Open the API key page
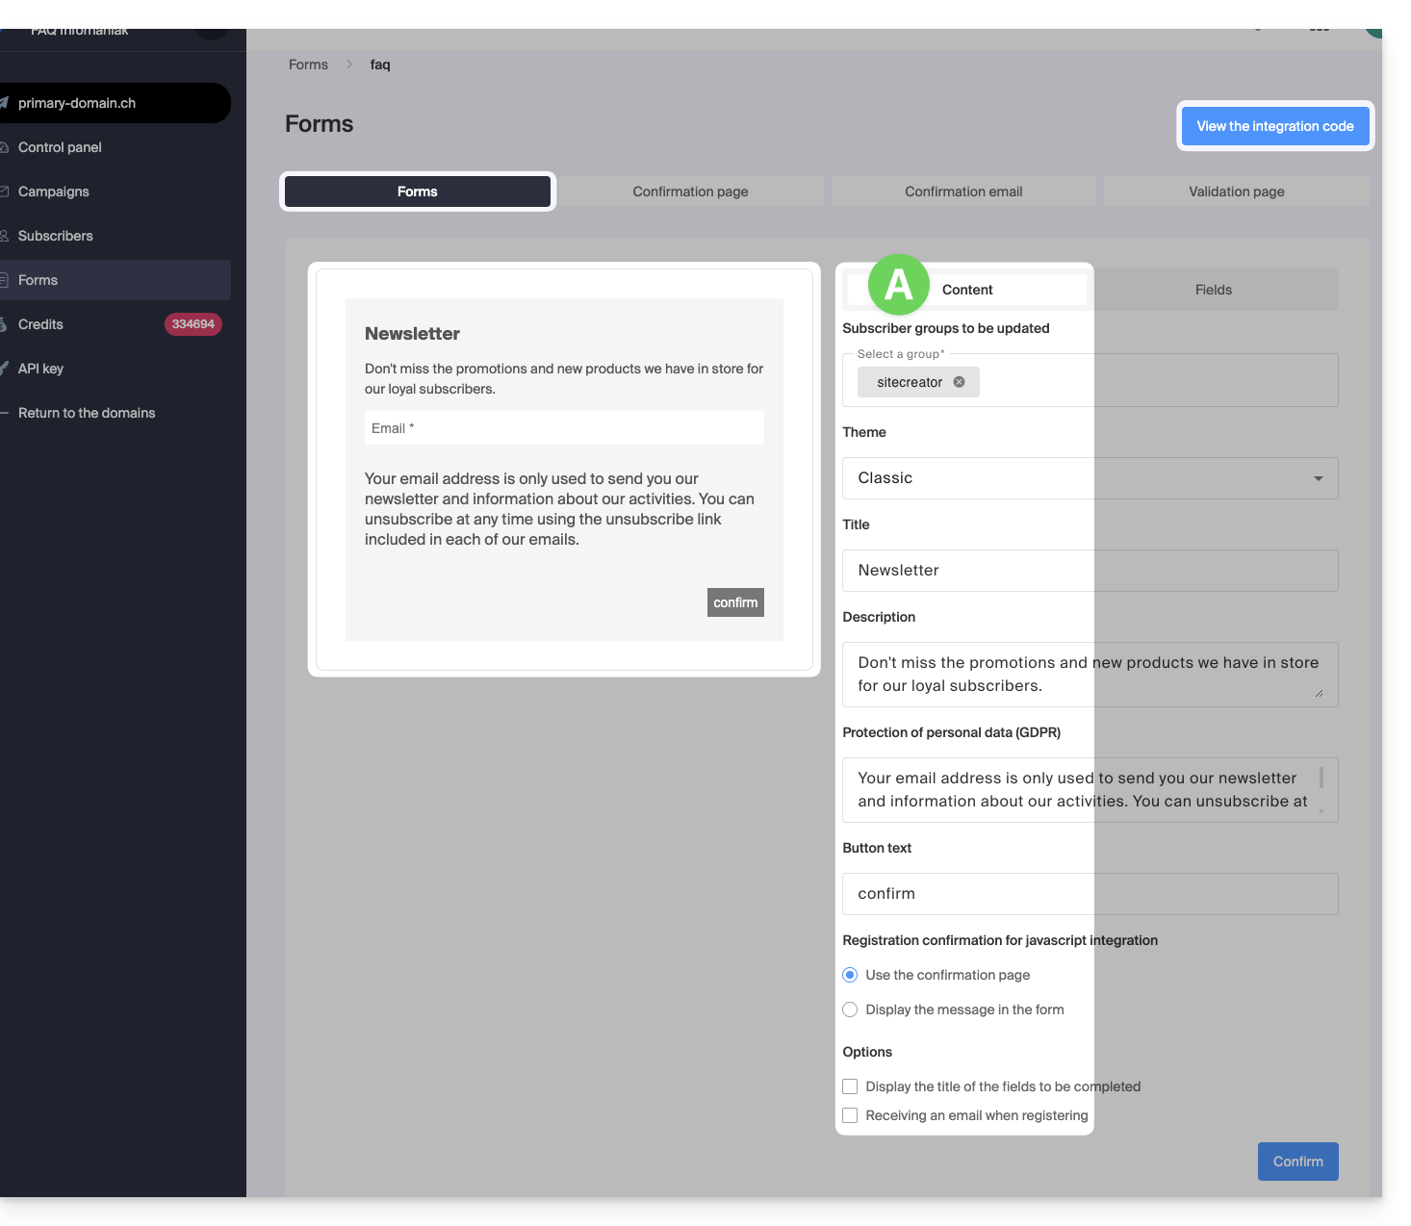 click(40, 369)
